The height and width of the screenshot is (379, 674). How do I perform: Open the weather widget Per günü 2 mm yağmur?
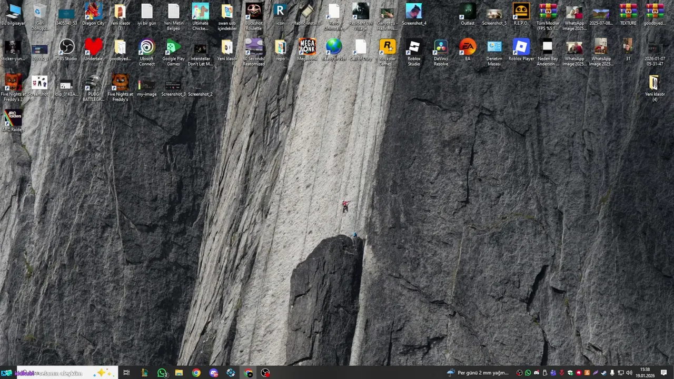point(478,373)
